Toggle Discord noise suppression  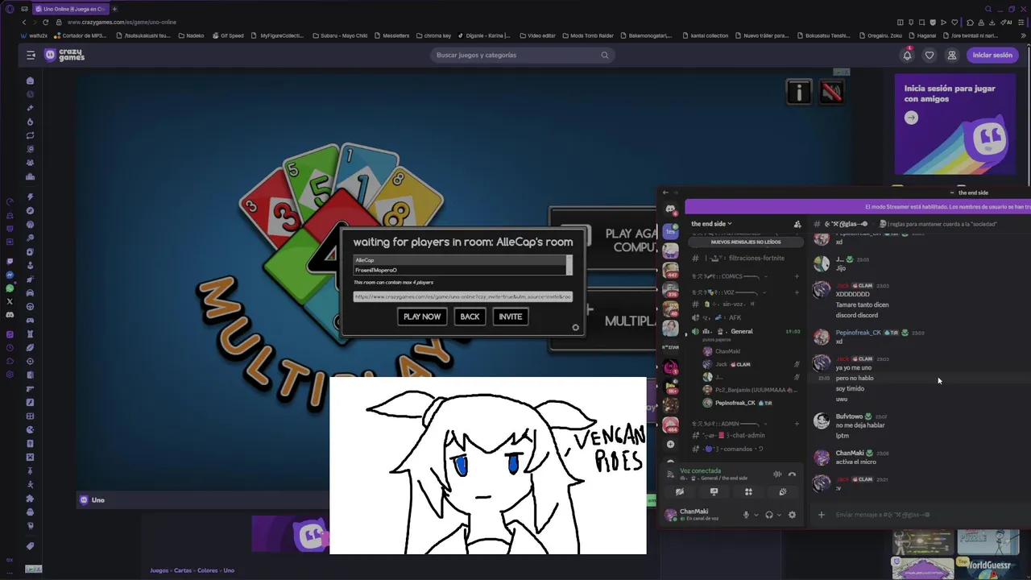tap(777, 474)
